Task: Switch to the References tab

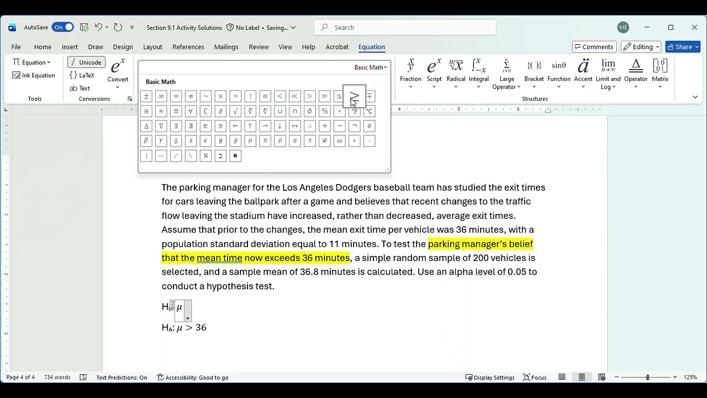Action: click(x=188, y=47)
